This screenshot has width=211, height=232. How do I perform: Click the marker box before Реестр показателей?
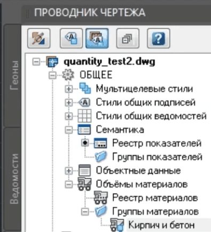click(85, 143)
